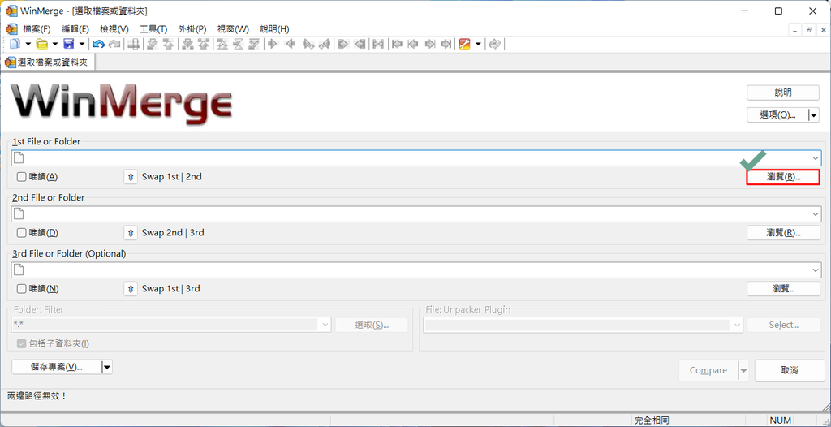The width and height of the screenshot is (831, 427).
Task: Click the Swap 1st | 3rd arrow button
Action: pos(131,288)
